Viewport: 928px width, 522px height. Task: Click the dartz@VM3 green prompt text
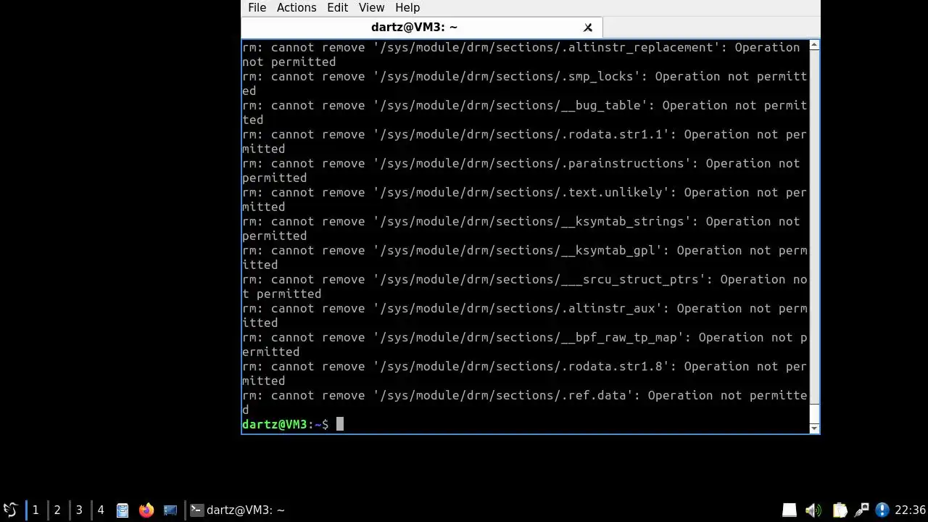tap(274, 424)
